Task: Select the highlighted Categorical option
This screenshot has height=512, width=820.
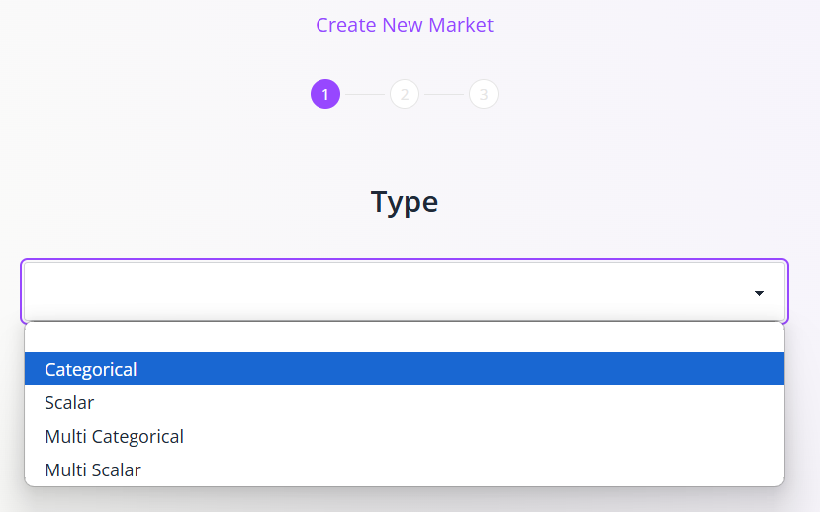Action: click(405, 369)
